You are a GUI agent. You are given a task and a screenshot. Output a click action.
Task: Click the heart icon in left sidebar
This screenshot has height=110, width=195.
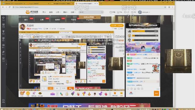(3, 18)
